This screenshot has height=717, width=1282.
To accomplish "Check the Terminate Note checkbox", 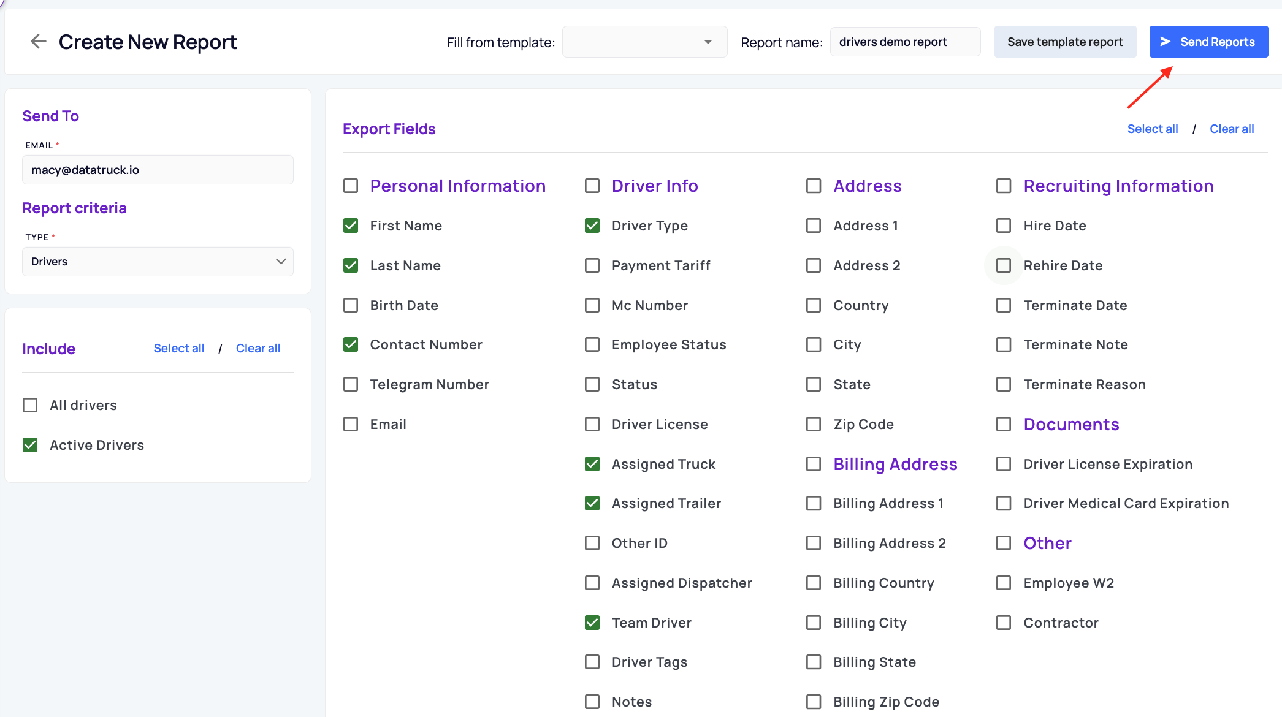I will click(x=1004, y=344).
